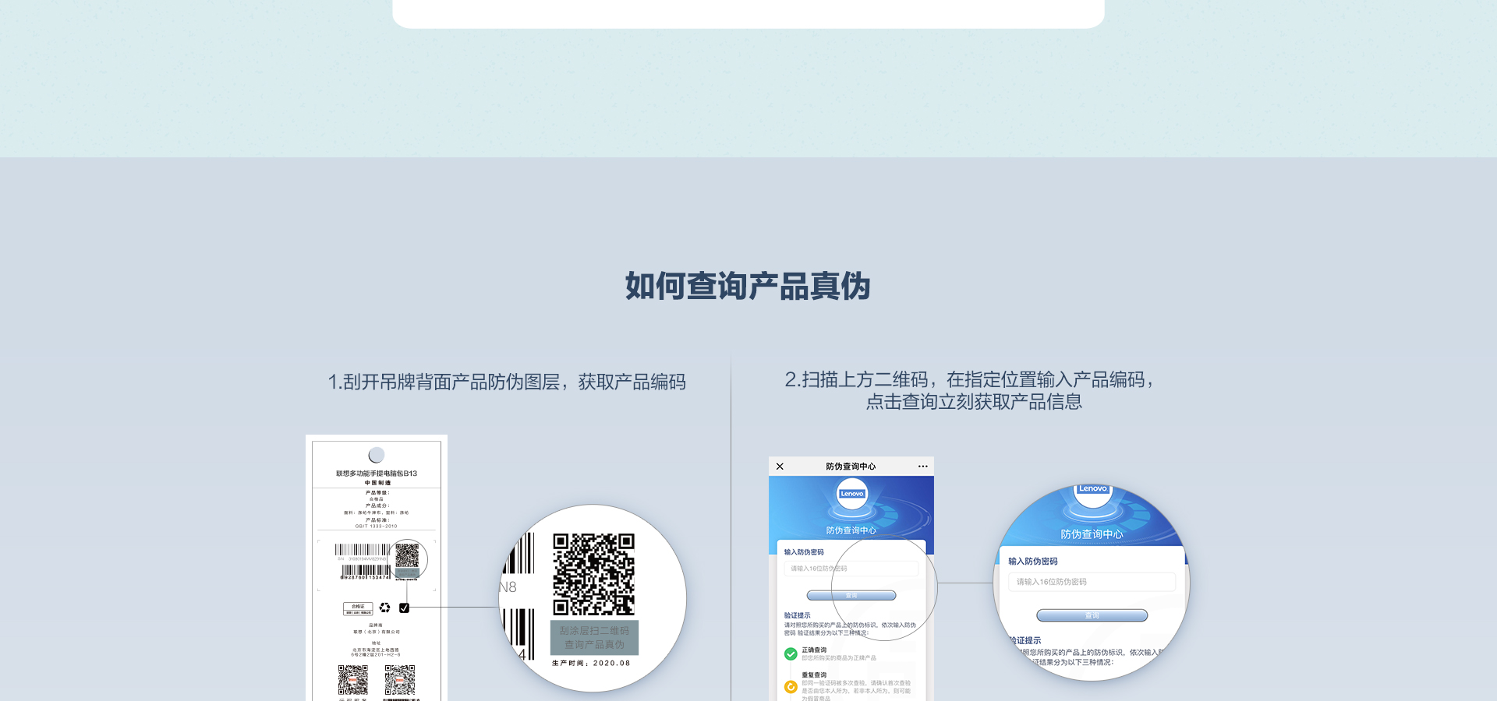Screen dimensions: 1497x701
Task: Click the 输入防伪密码 label in phone mockup
Action: tap(804, 552)
